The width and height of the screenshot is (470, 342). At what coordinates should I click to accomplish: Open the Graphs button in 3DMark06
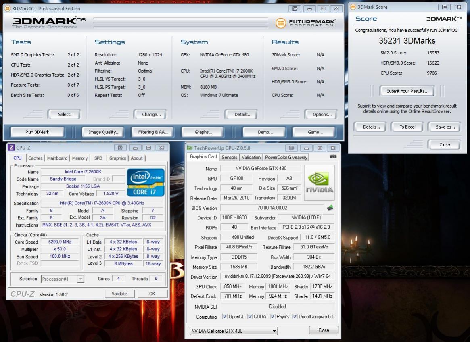pyautogui.click(x=203, y=132)
